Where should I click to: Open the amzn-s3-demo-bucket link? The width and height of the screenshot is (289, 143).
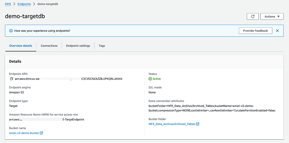click(24, 133)
